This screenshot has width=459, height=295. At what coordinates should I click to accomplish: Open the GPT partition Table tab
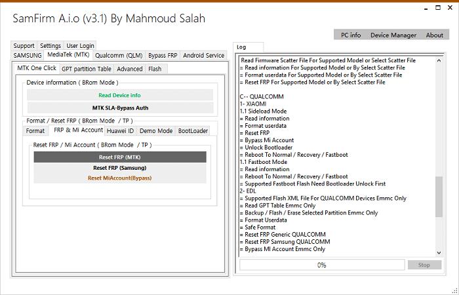coord(87,69)
